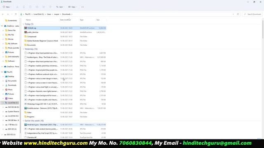This screenshot has height=148, width=264.
Task: Open Music in the sidebar
Action: click(9, 90)
